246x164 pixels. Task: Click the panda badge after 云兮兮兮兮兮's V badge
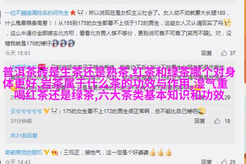point(54,111)
